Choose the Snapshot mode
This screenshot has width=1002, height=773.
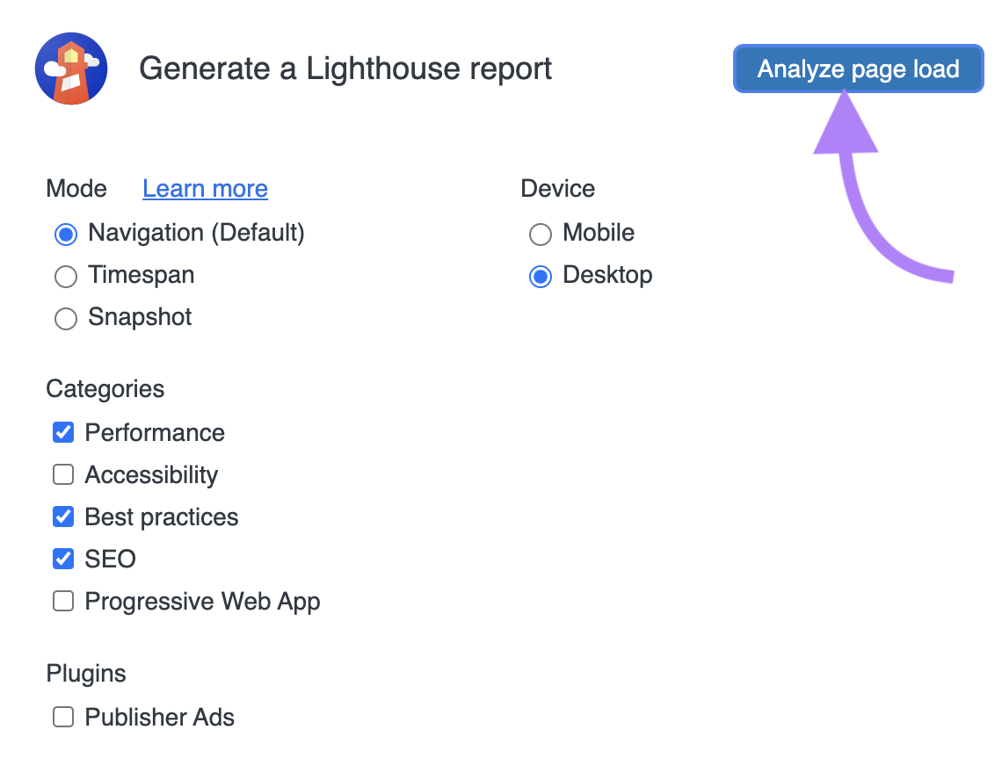pos(66,318)
